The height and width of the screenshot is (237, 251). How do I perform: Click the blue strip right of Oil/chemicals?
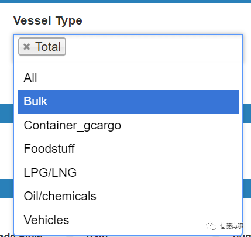point(247,188)
